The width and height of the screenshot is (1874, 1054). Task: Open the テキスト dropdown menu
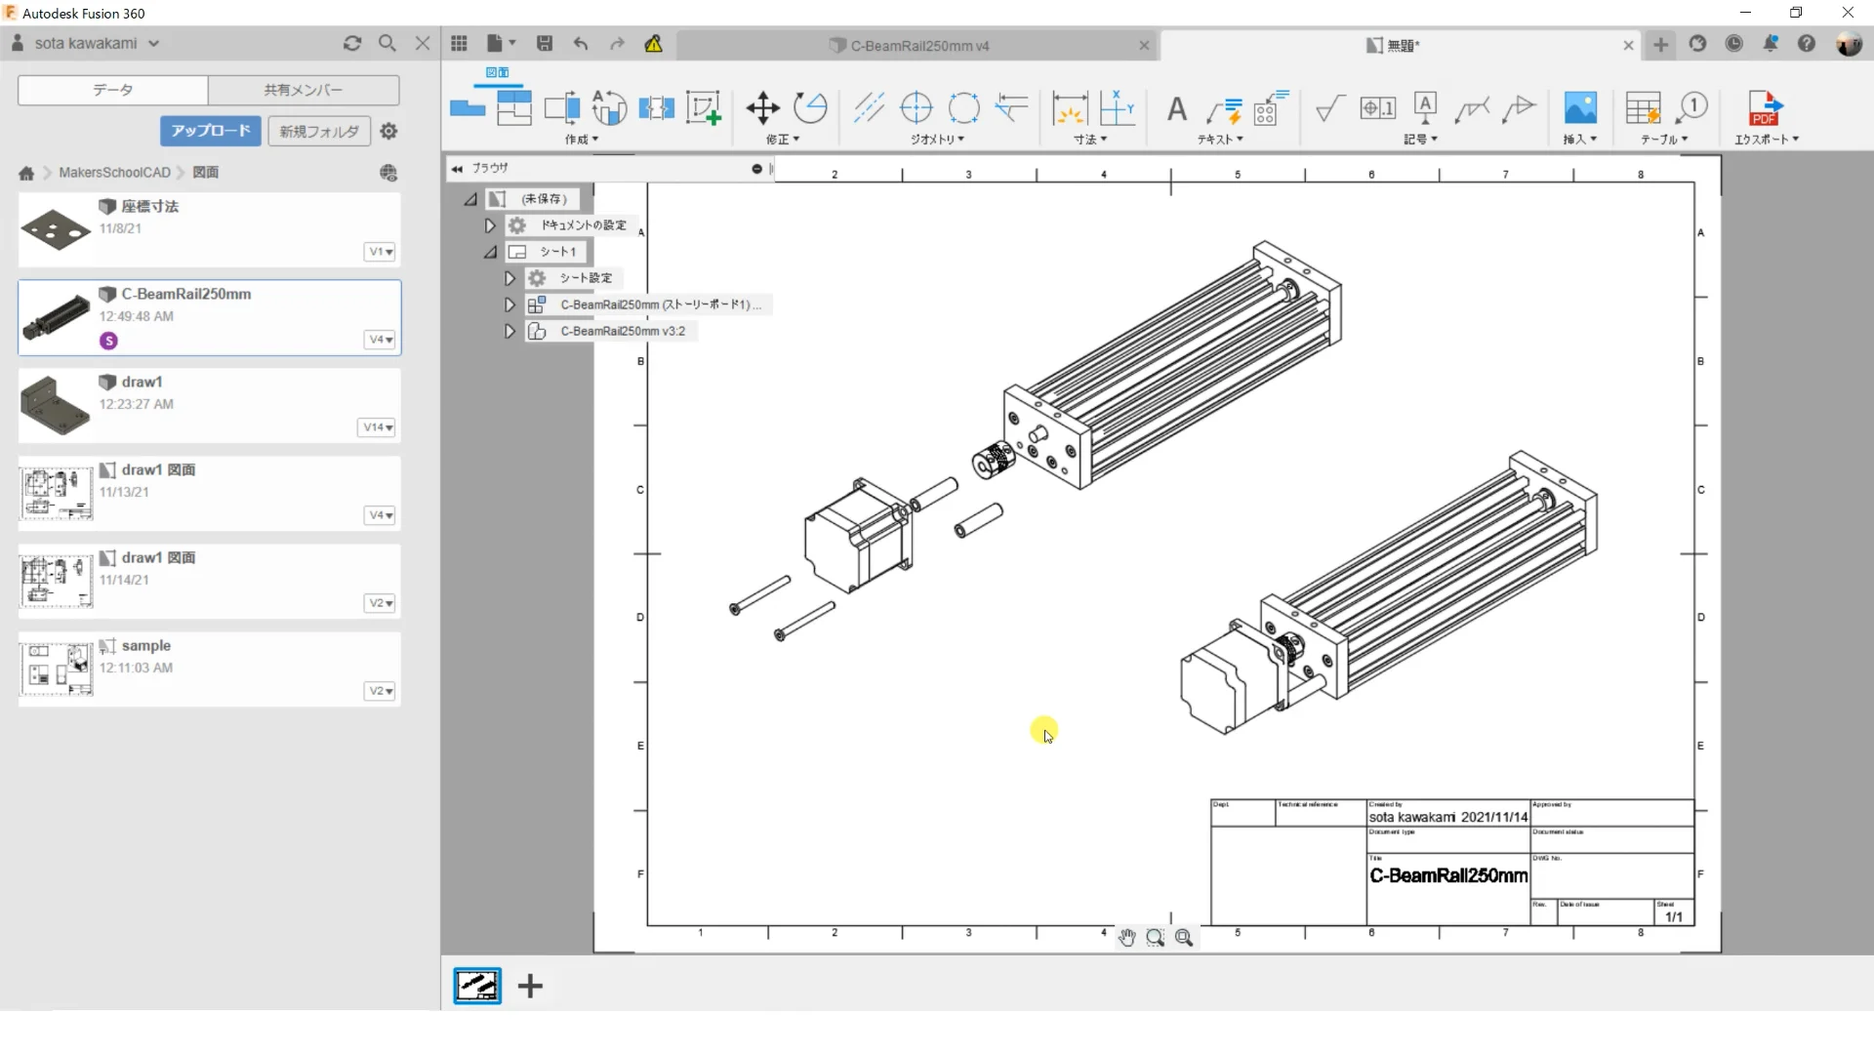1221,140
